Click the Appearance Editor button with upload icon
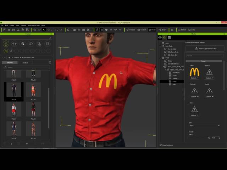This screenshot has width=227, height=170. pyautogui.click(x=205, y=49)
